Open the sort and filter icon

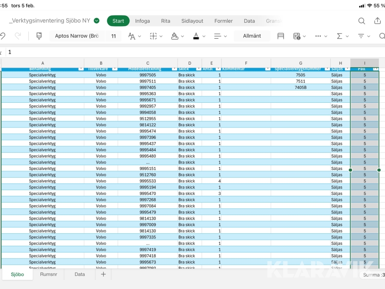(x=361, y=36)
